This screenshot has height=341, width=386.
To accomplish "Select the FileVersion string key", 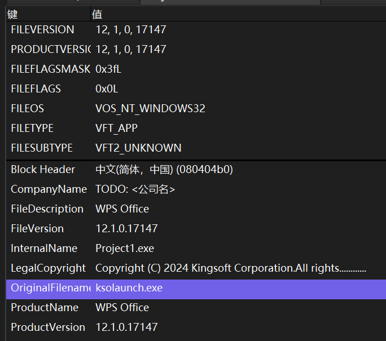I will pos(37,228).
